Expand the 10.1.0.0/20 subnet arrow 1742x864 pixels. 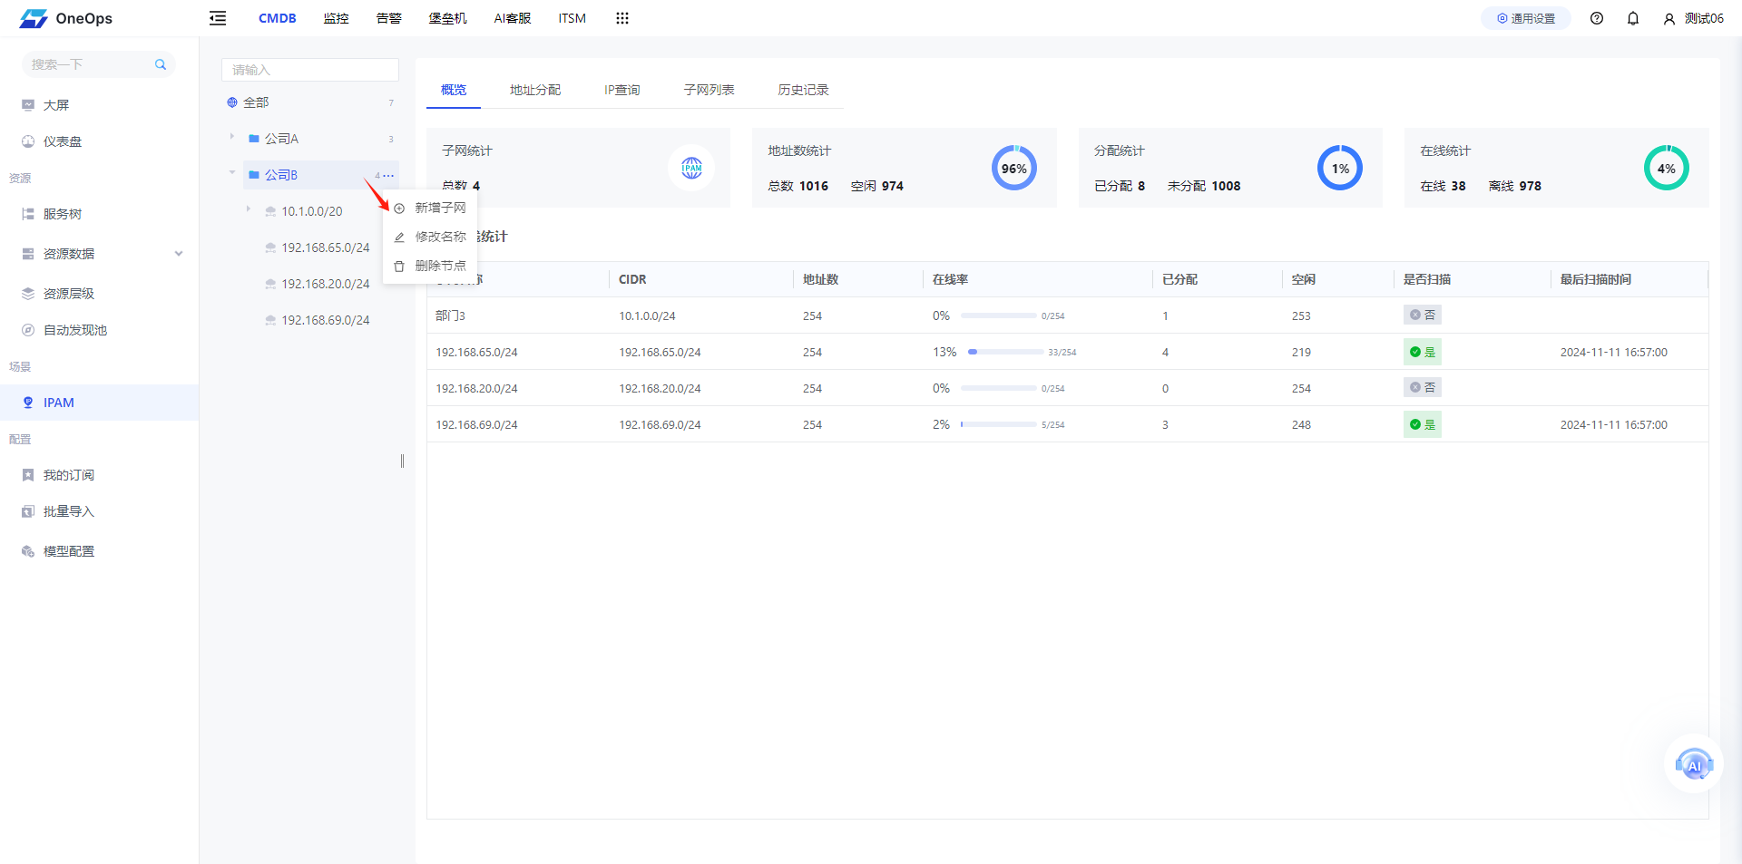(249, 209)
